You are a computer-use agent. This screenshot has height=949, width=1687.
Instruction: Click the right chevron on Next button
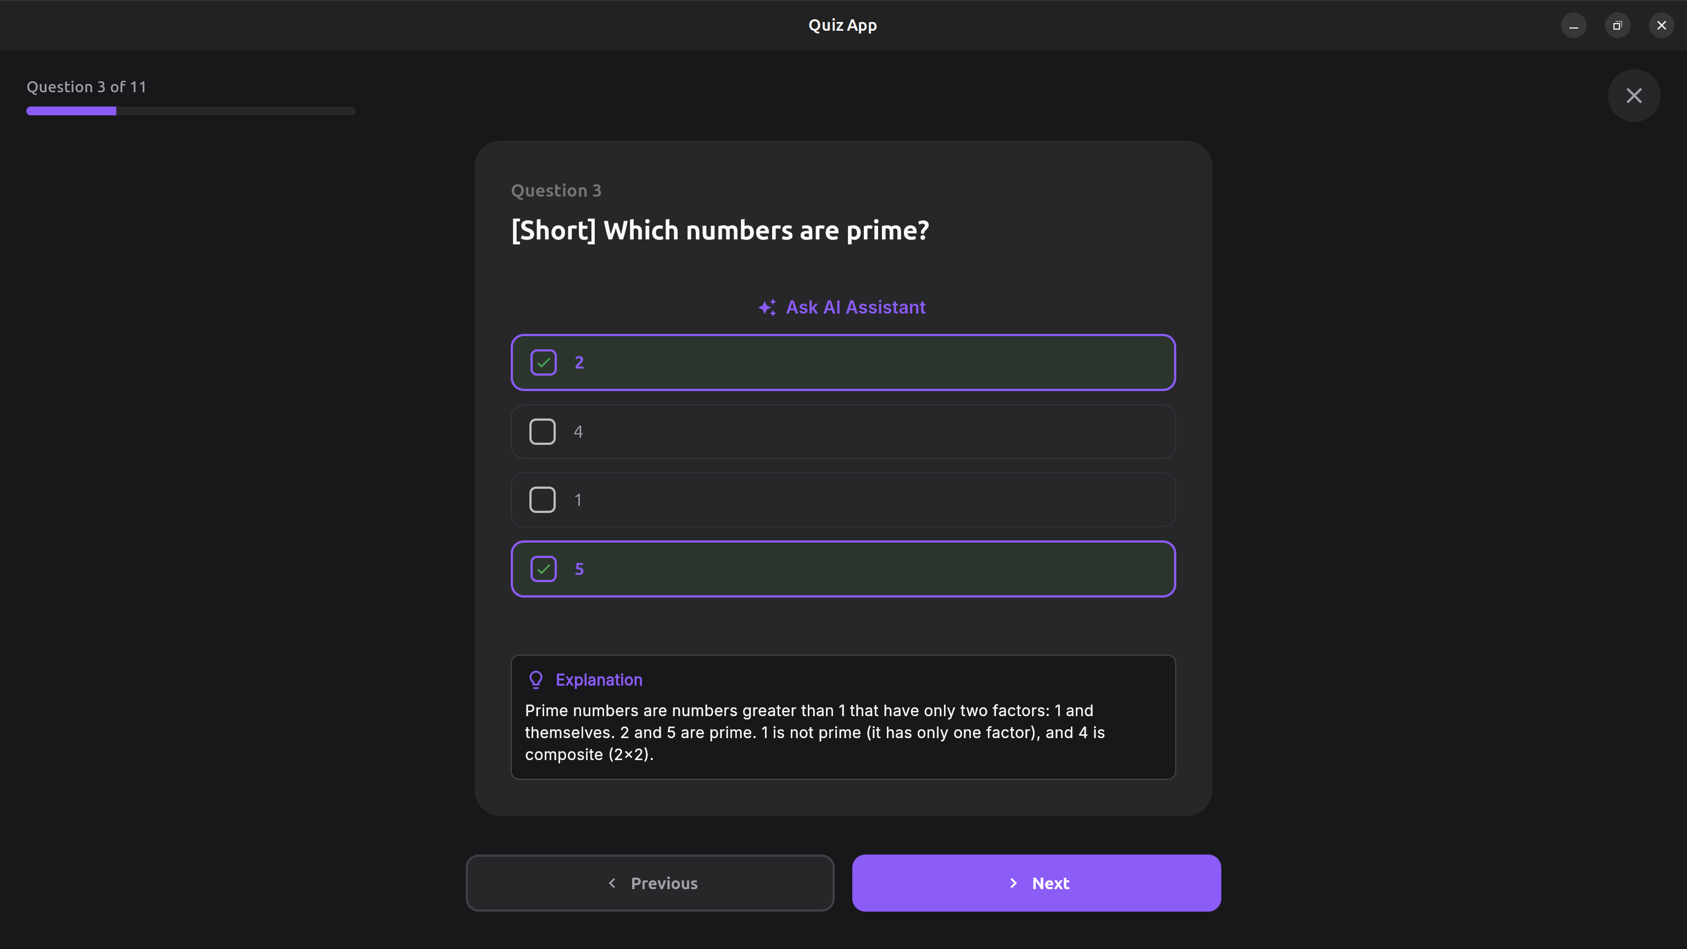point(1013,883)
